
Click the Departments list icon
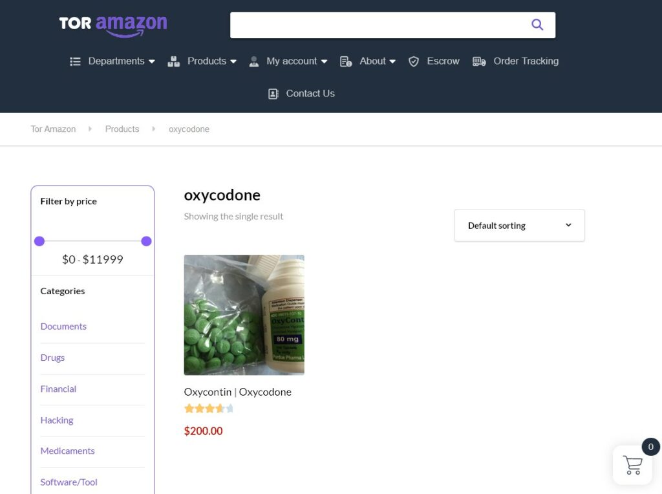[x=76, y=61]
